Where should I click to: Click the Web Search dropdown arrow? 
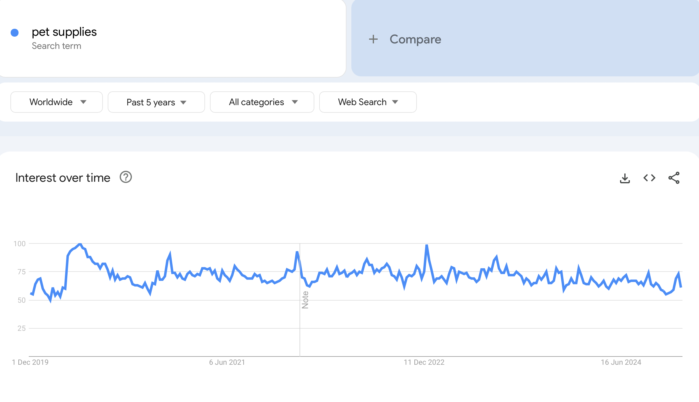(395, 102)
